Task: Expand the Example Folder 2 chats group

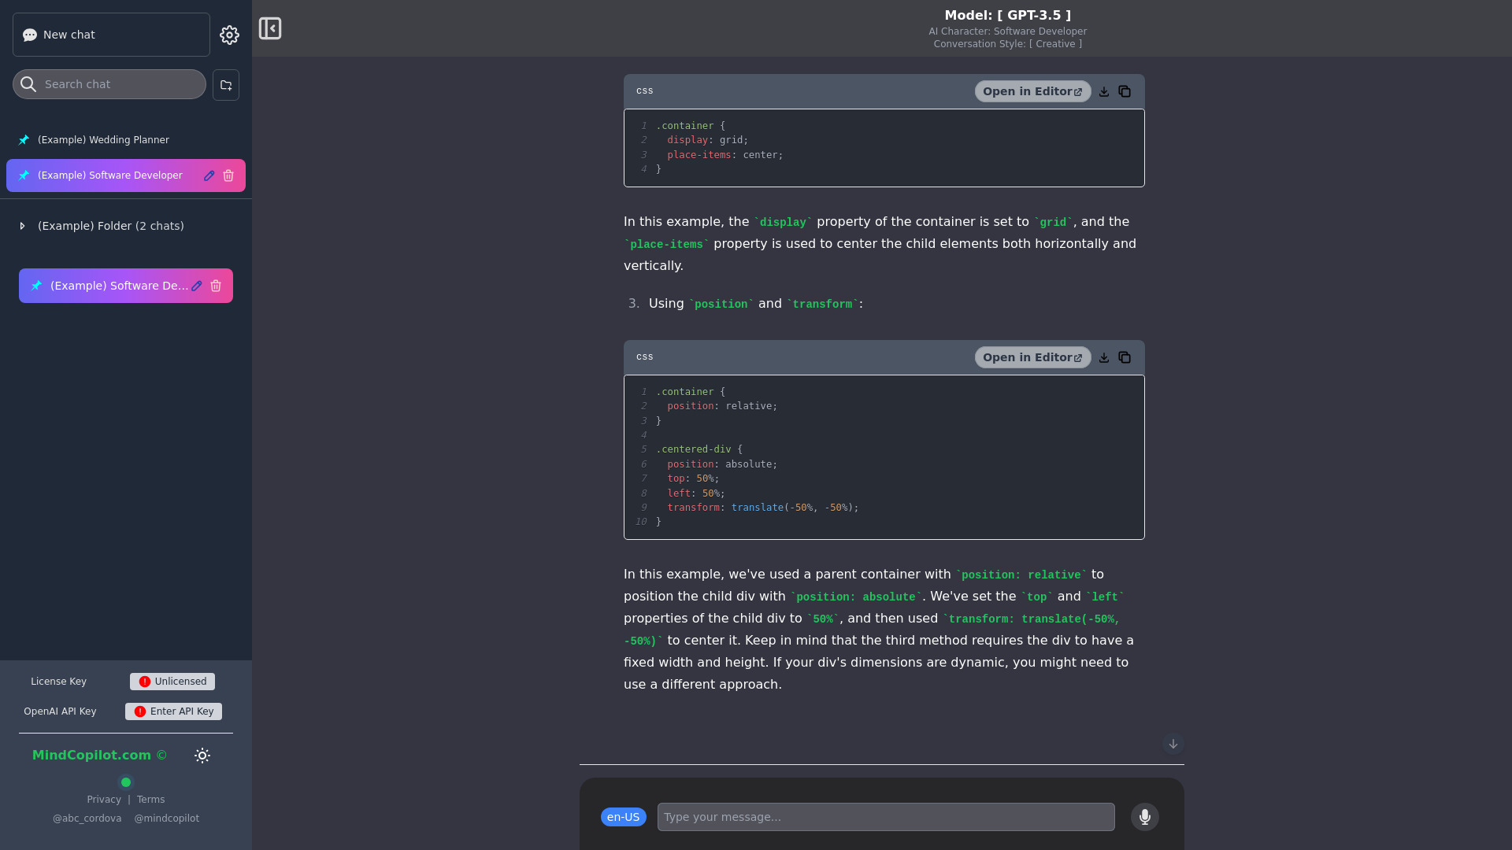Action: click(x=23, y=225)
